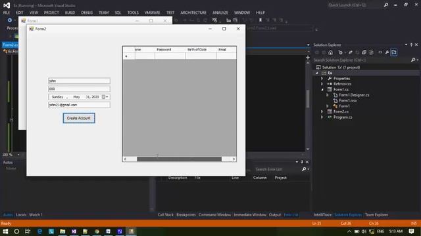The image size is (421, 236).
Task: Switch to the Watch 1 tab
Action: point(36,214)
